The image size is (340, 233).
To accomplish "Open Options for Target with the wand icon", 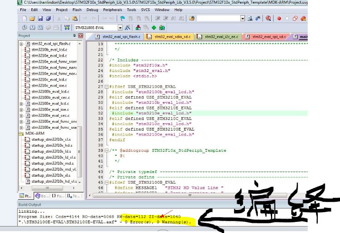I will coord(128,28).
